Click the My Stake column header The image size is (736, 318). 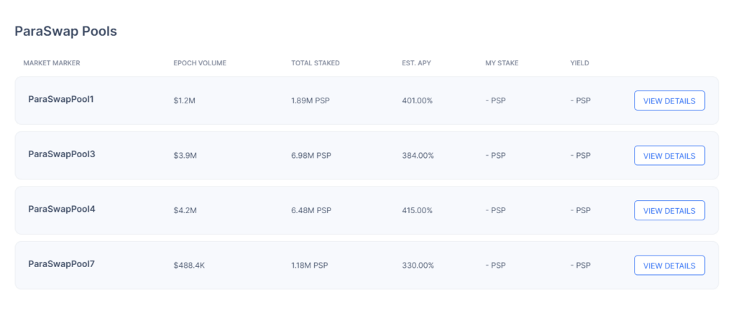502,63
